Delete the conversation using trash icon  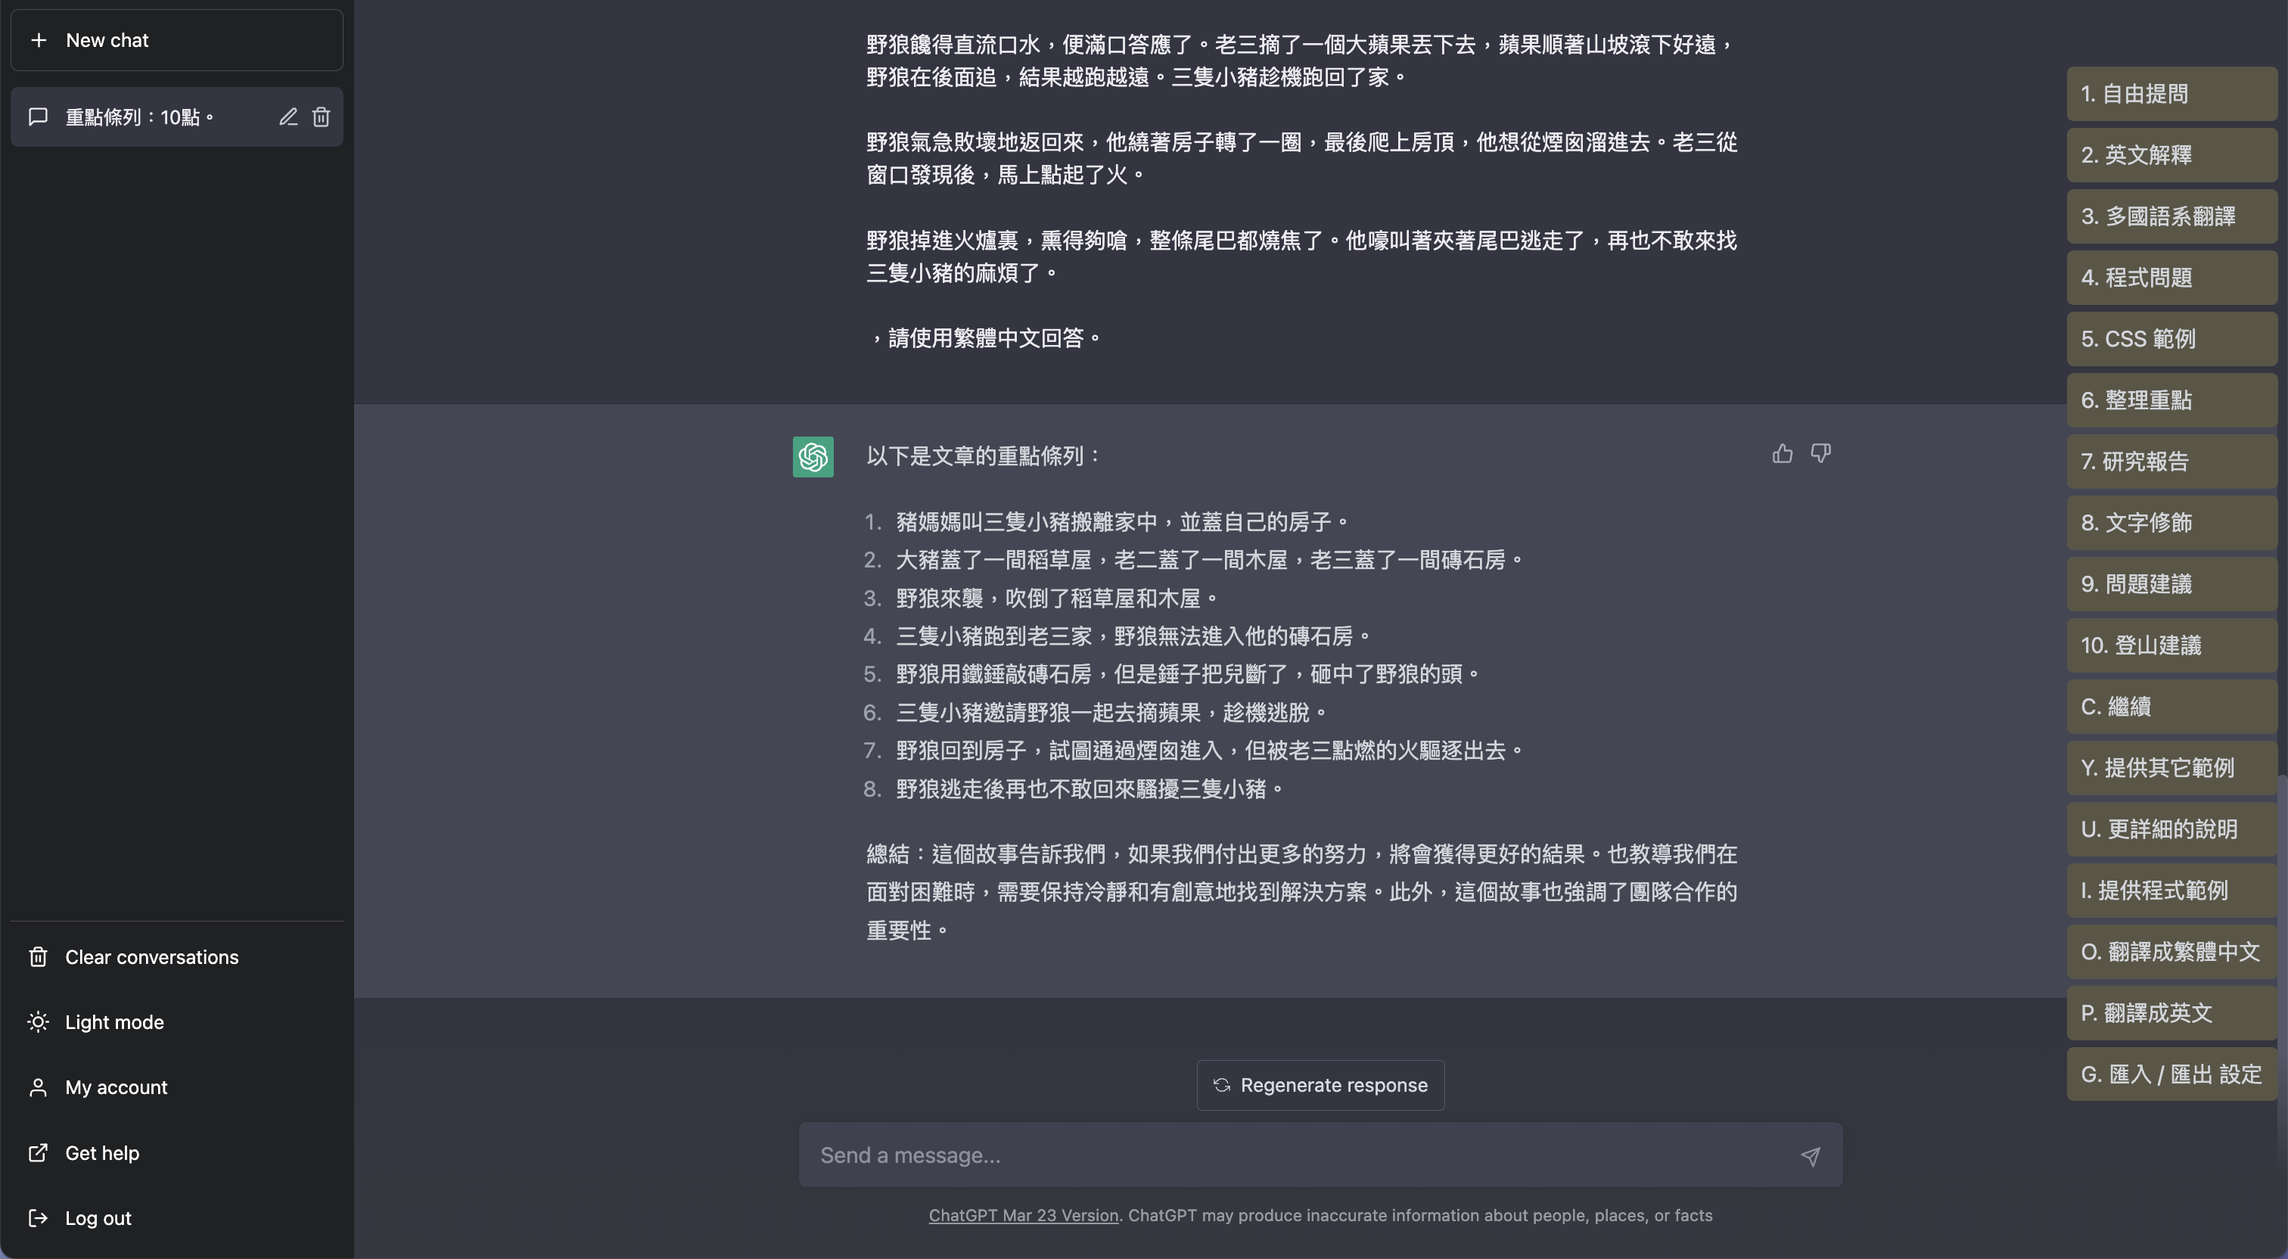coord(322,117)
